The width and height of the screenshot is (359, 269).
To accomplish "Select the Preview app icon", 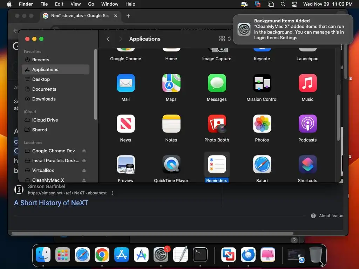I will pos(126,165).
